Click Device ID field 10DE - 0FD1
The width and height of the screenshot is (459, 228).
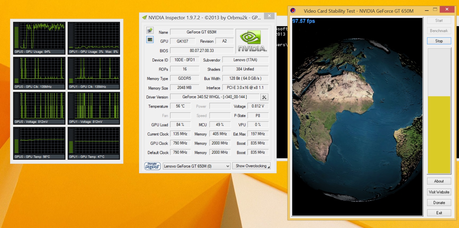point(185,60)
